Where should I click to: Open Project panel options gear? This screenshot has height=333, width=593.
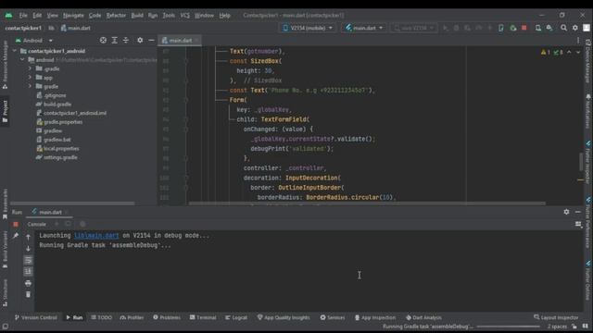[140, 40]
